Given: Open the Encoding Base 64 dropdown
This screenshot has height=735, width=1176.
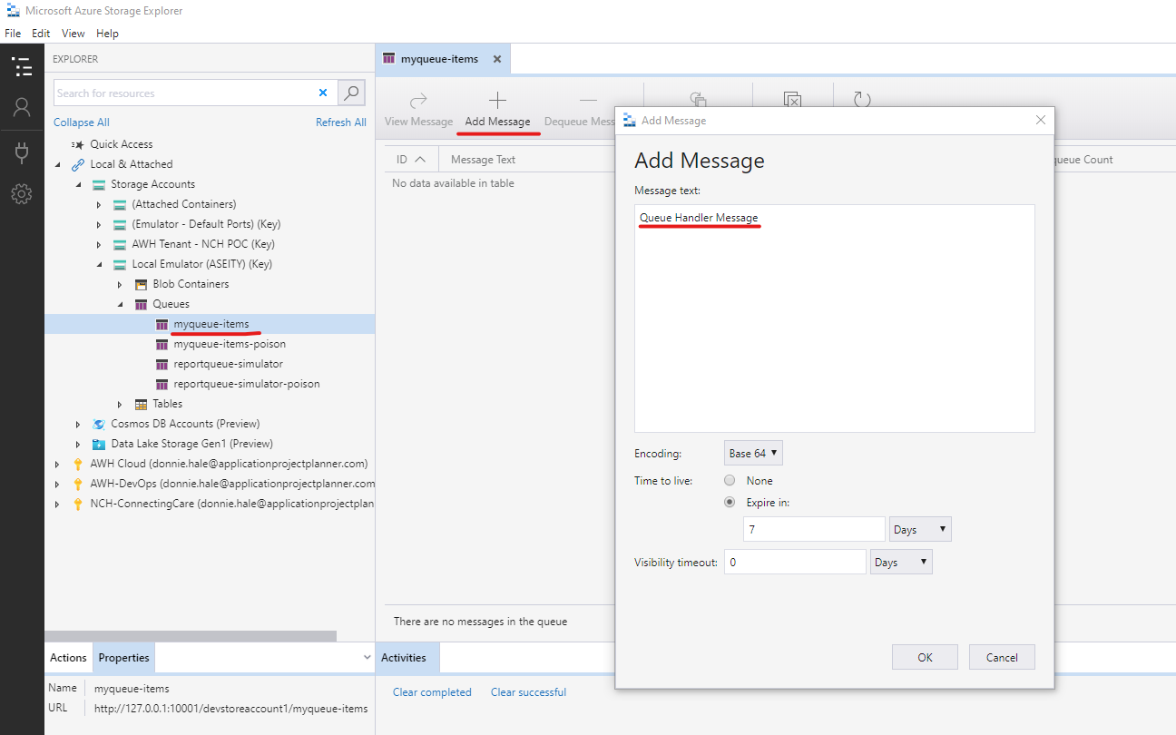Looking at the screenshot, I should click(753, 453).
